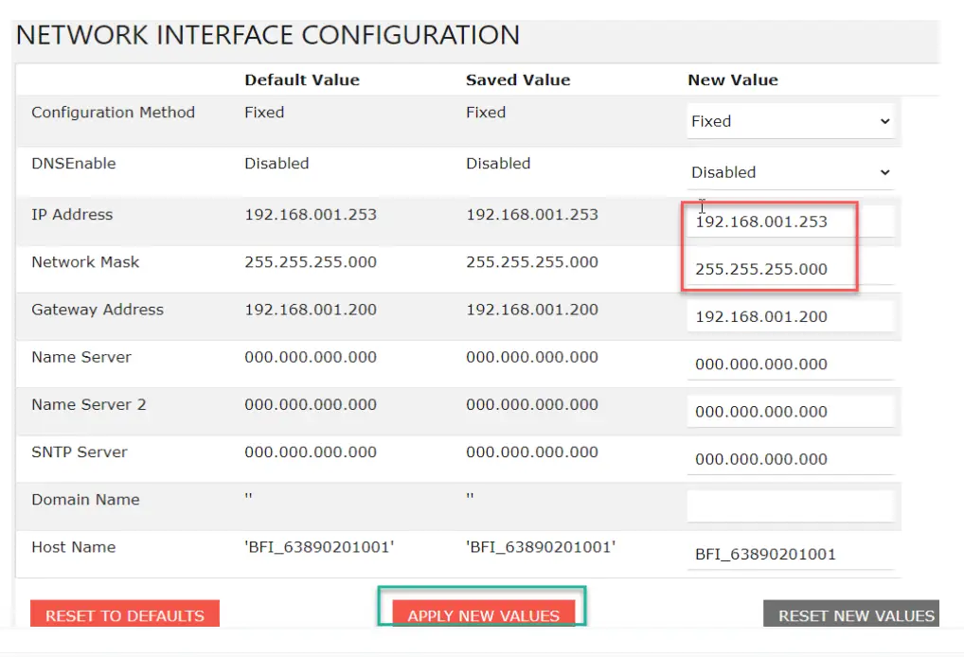Screen dimensions: 964x657
Task: Expand the Fixed selection chevron
Action: click(x=884, y=121)
